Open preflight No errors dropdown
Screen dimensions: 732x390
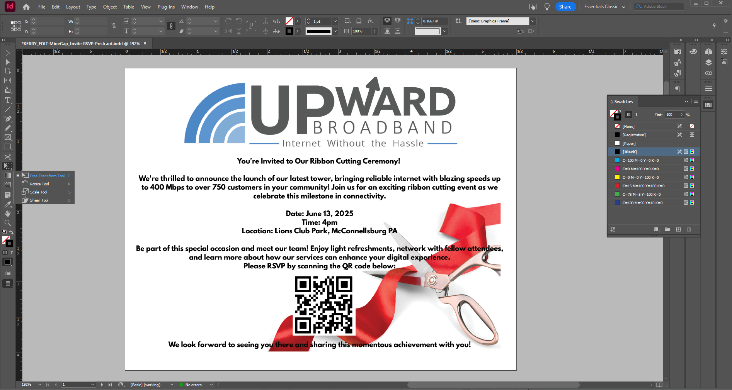pyautogui.click(x=211, y=385)
